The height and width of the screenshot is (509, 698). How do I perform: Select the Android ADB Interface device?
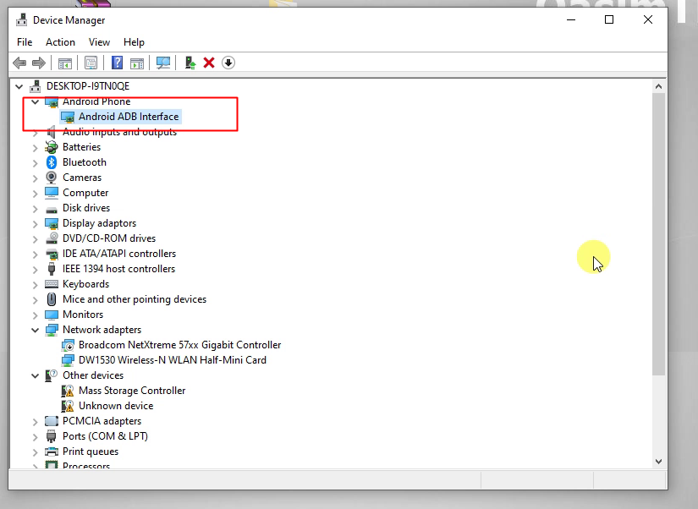click(129, 117)
